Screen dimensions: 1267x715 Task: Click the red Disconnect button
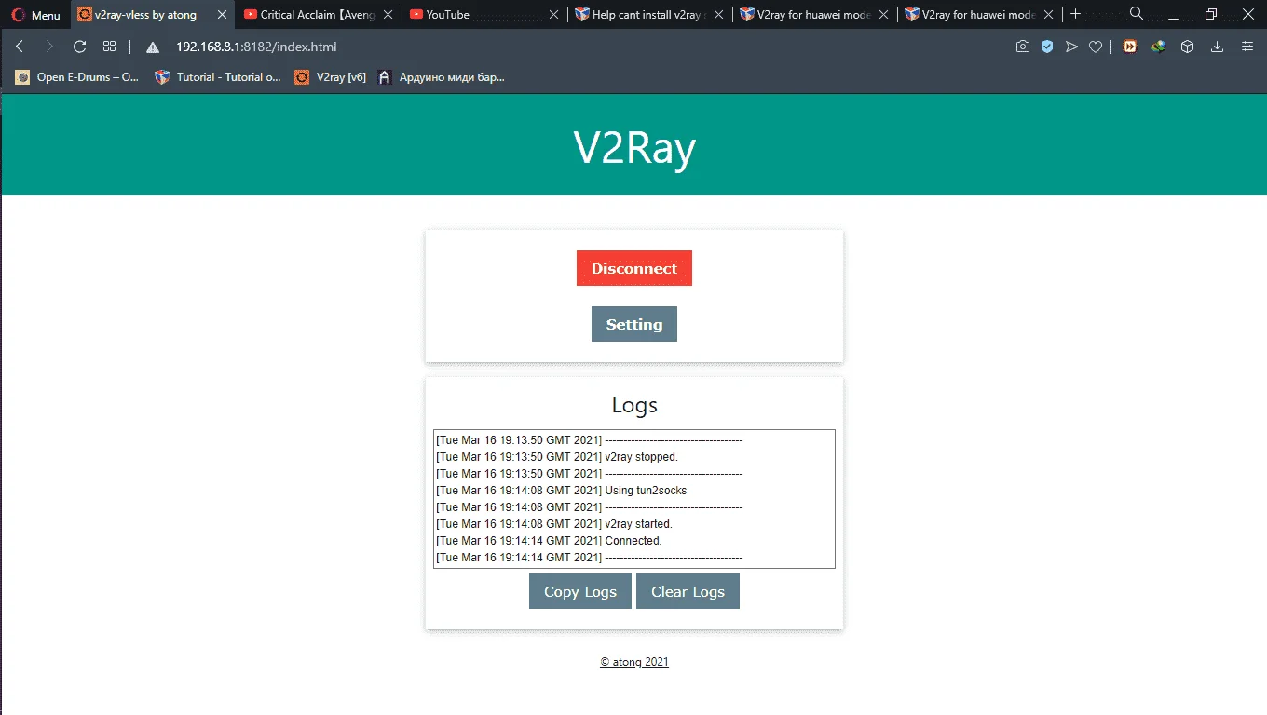pyautogui.click(x=634, y=268)
